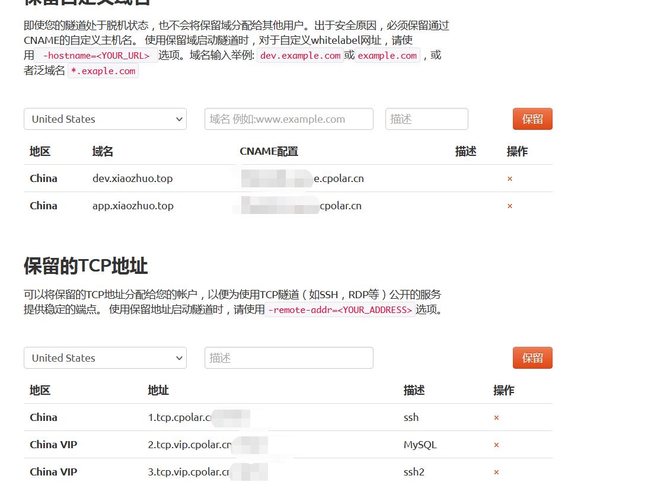
Task: Select dev.xiaozhuo.top domain text
Action: coord(132,178)
